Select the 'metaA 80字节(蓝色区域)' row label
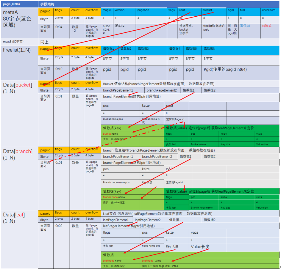Viewport: 281px width, 269px height. point(19,23)
